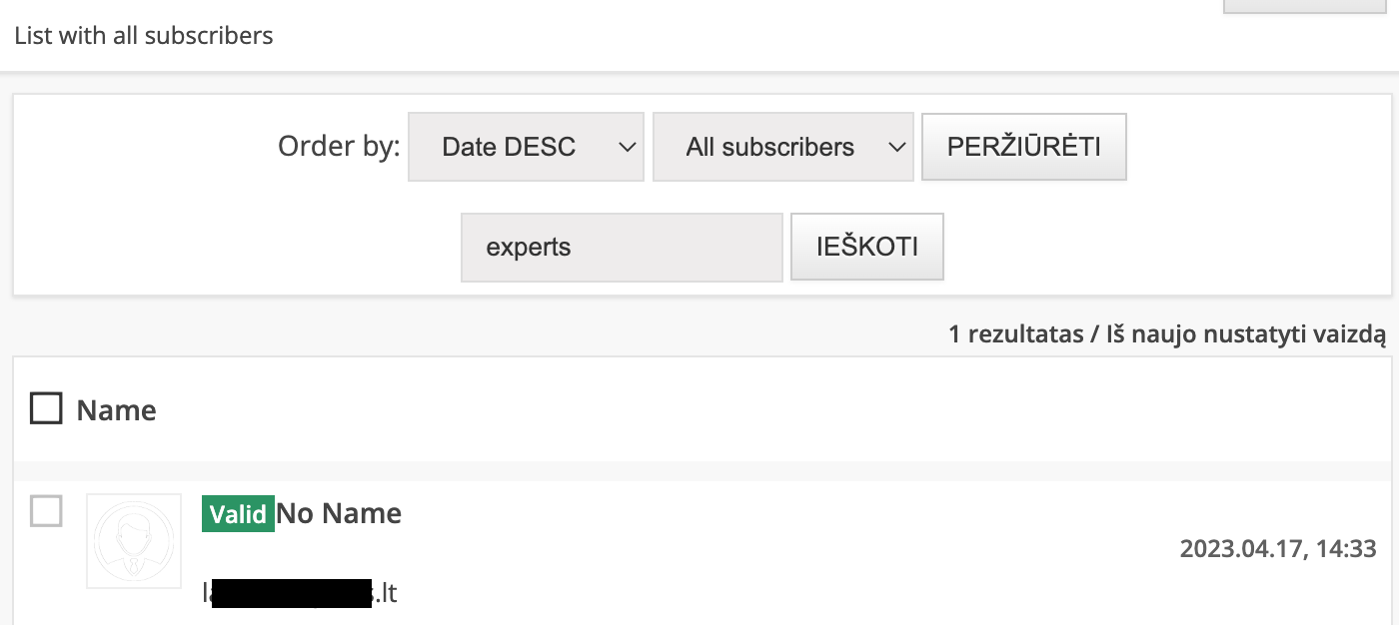Viewport: 1399px width, 625px height.
Task: Click the subscriber avatar placeholder icon
Action: [134, 540]
